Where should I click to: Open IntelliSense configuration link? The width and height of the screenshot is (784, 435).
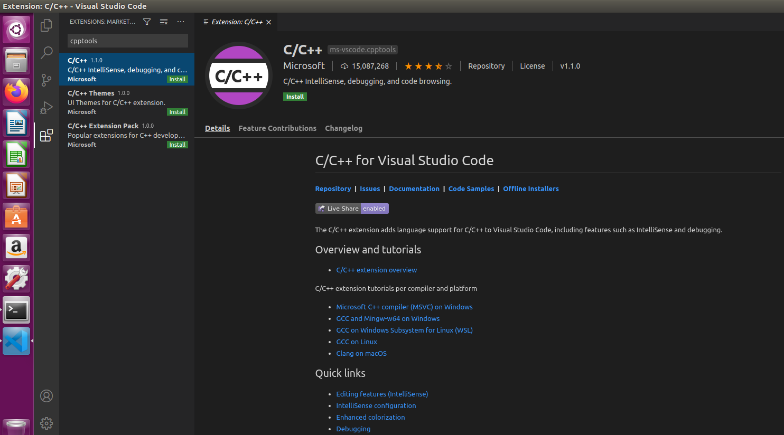[x=376, y=405]
